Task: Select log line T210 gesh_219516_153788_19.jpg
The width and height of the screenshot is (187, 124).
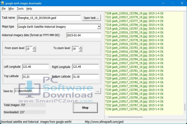Action: click(x=134, y=52)
